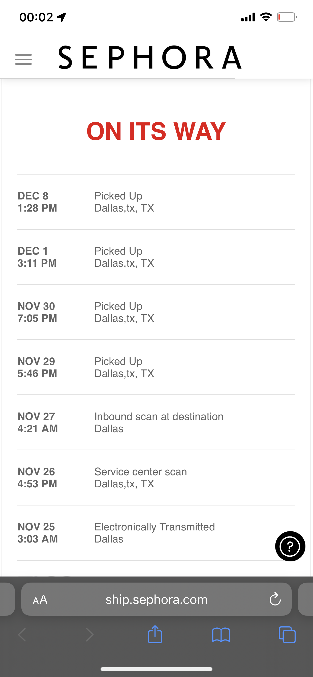Tap the Sephora logo

click(150, 57)
